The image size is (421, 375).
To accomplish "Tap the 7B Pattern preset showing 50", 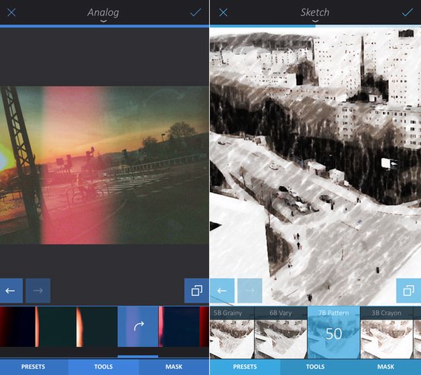I will (334, 333).
